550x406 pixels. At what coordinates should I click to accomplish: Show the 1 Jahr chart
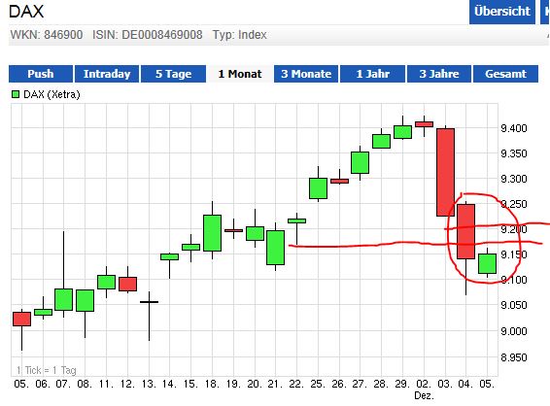[372, 74]
